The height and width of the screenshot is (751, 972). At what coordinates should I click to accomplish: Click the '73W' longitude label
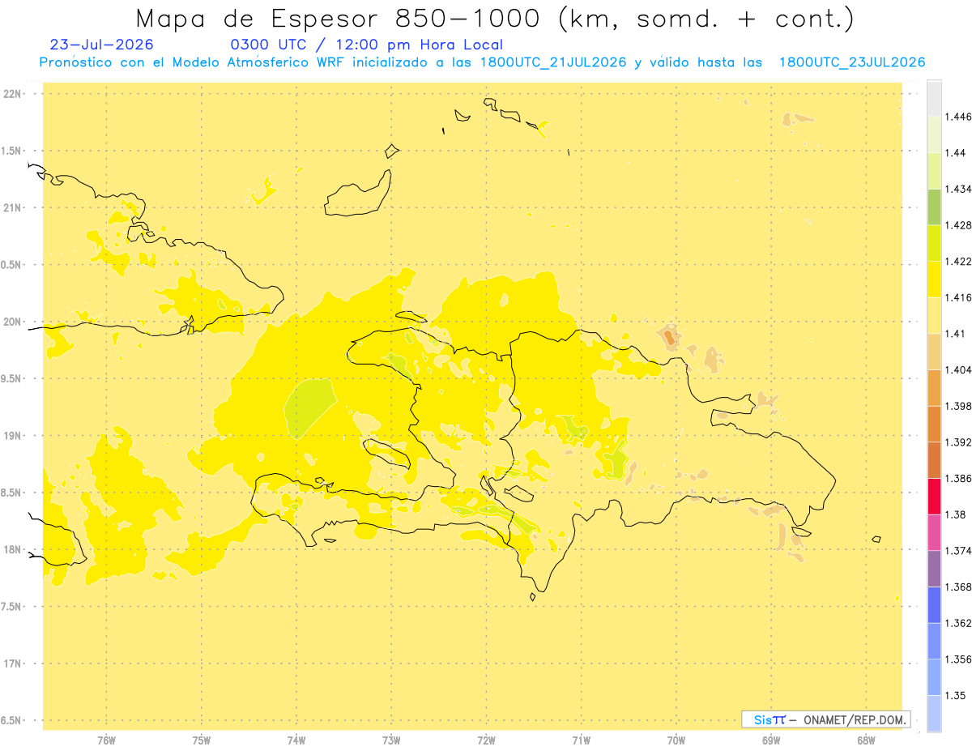[x=391, y=740]
